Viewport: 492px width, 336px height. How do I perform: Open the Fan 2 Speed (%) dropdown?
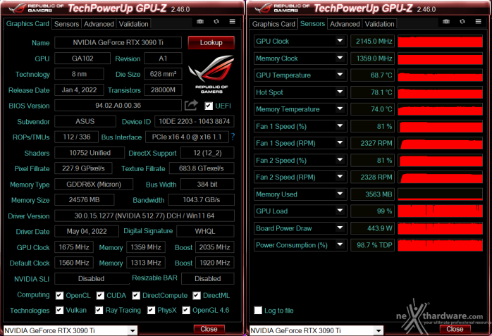pos(340,160)
